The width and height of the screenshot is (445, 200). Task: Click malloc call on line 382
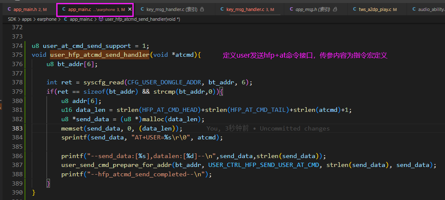click(x=153, y=119)
